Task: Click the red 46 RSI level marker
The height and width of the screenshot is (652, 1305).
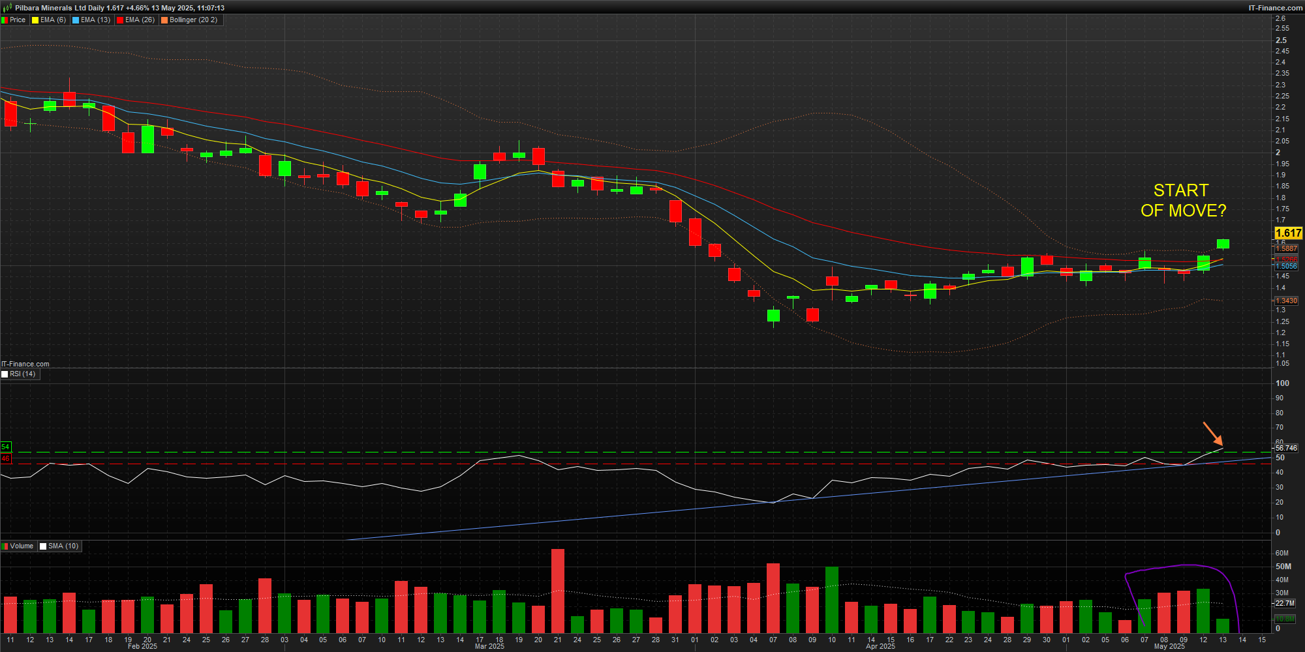Action: (x=5, y=459)
